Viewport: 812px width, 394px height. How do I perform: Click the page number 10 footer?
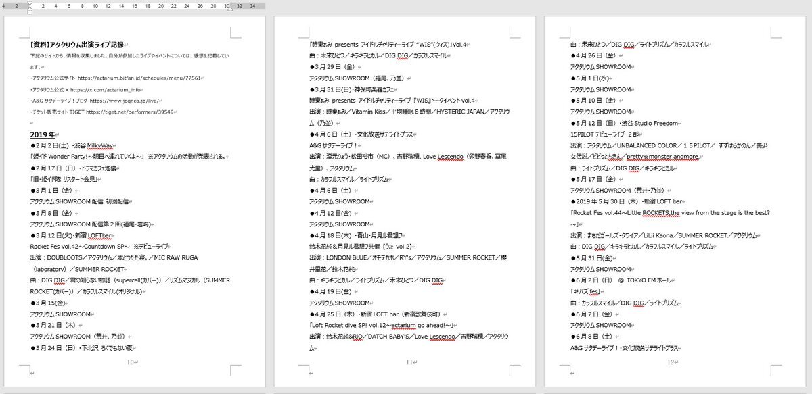tap(131, 362)
